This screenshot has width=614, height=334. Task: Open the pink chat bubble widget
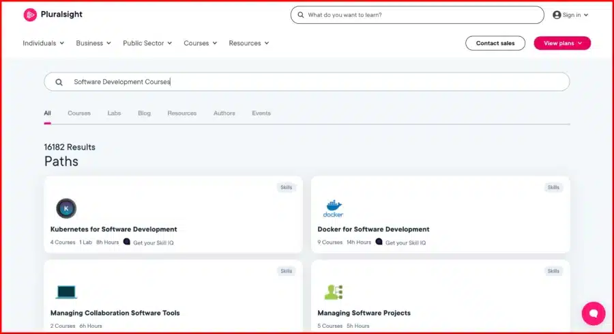[x=594, y=314]
